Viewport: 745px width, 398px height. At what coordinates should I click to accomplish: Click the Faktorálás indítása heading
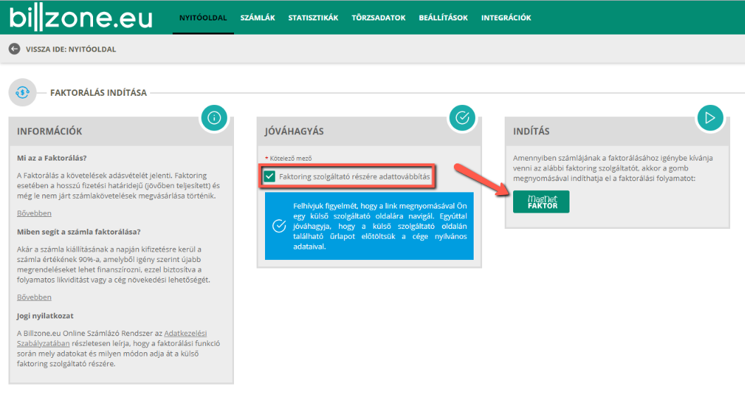pyautogui.click(x=99, y=92)
